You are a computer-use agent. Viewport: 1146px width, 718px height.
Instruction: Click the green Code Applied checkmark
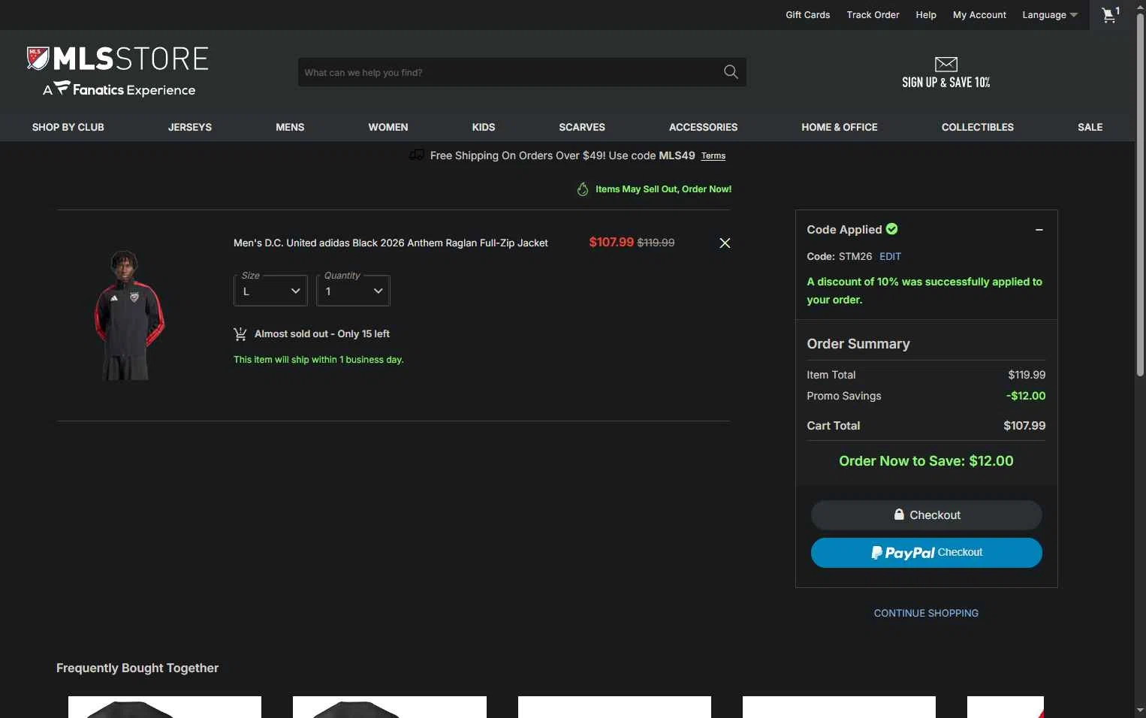click(x=892, y=229)
